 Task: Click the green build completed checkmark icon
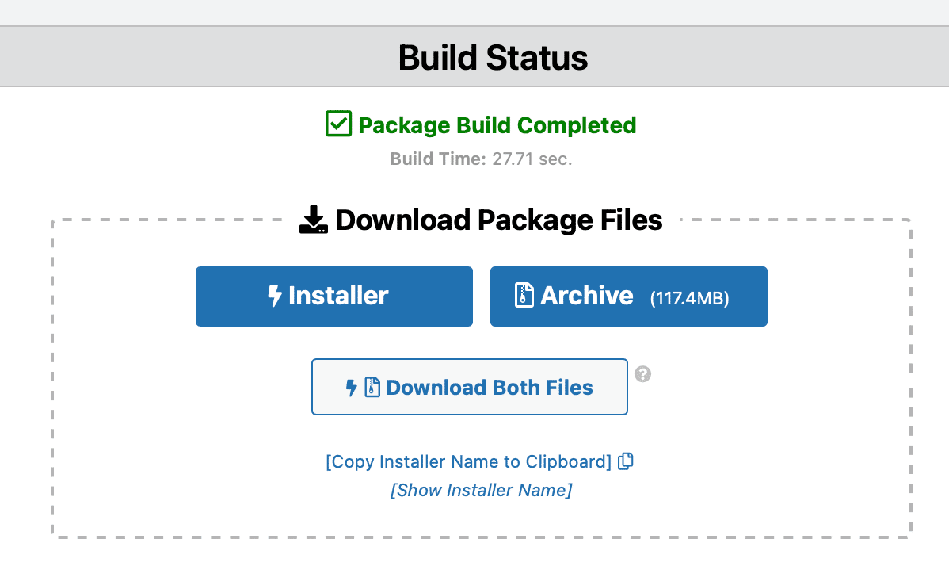click(x=338, y=124)
